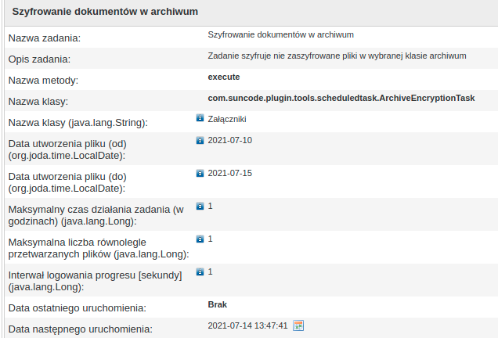Click the next run date 2021-07-14 13:47:41
The width and height of the screenshot is (498, 338).
pos(248,325)
